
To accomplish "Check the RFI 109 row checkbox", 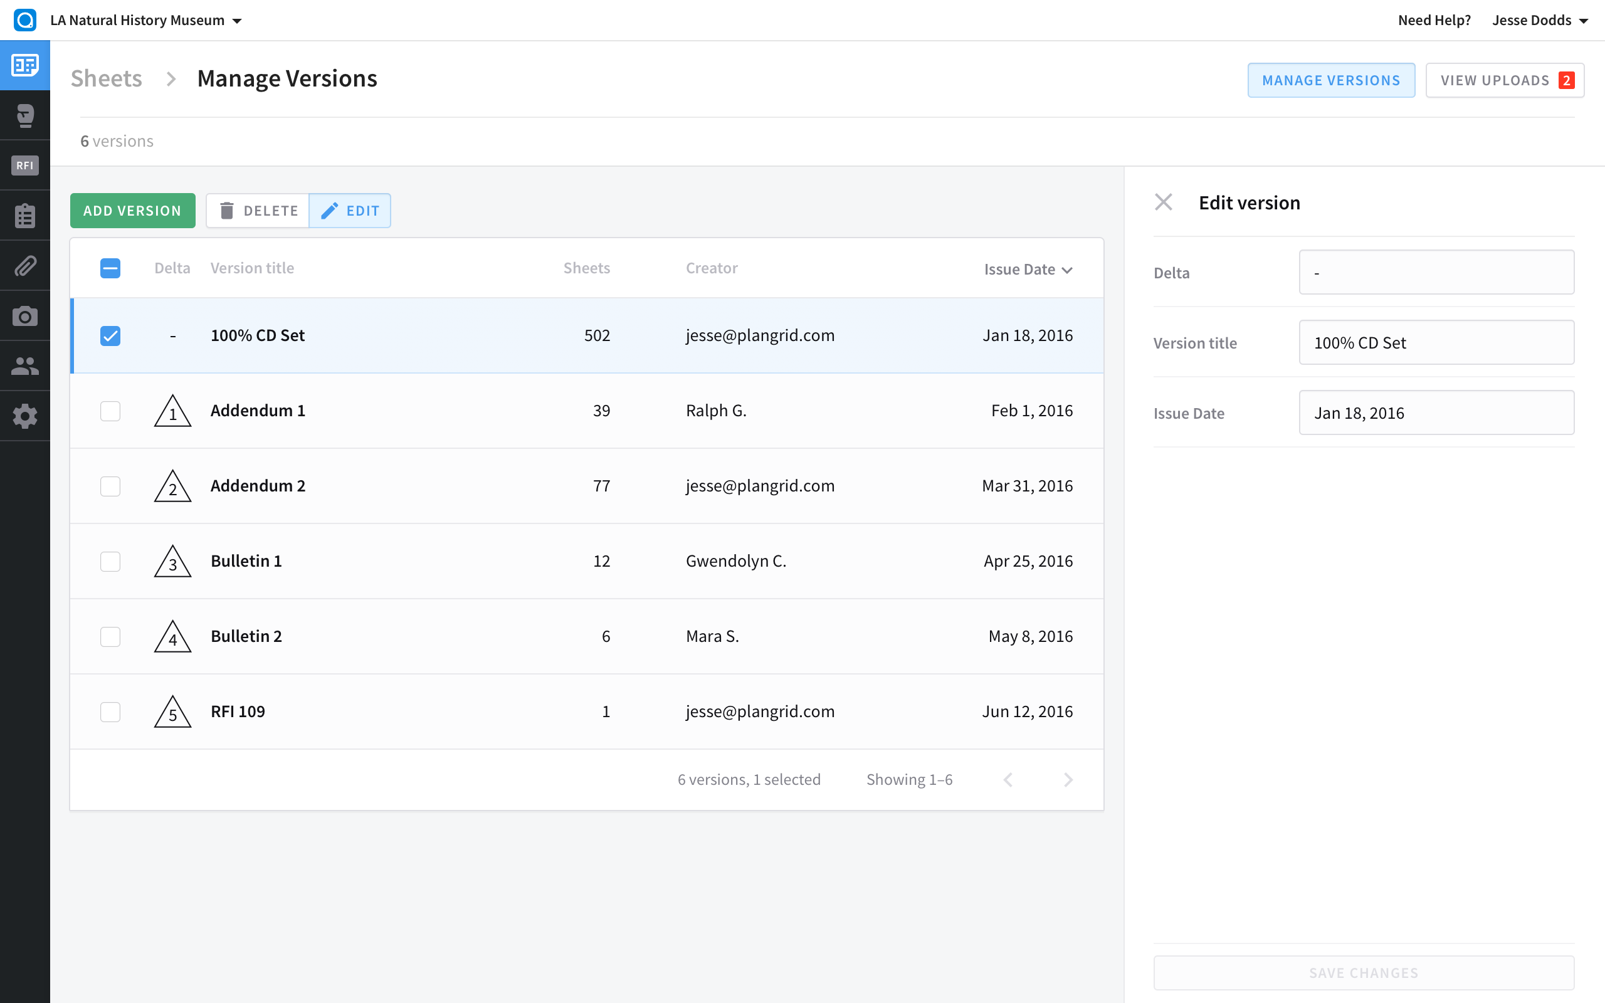I will [x=110, y=711].
